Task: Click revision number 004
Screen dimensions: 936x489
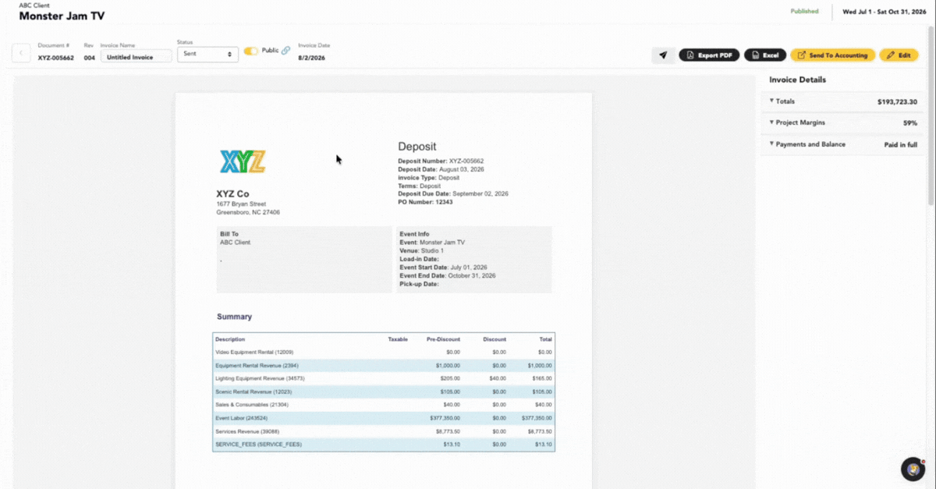Action: (90, 58)
